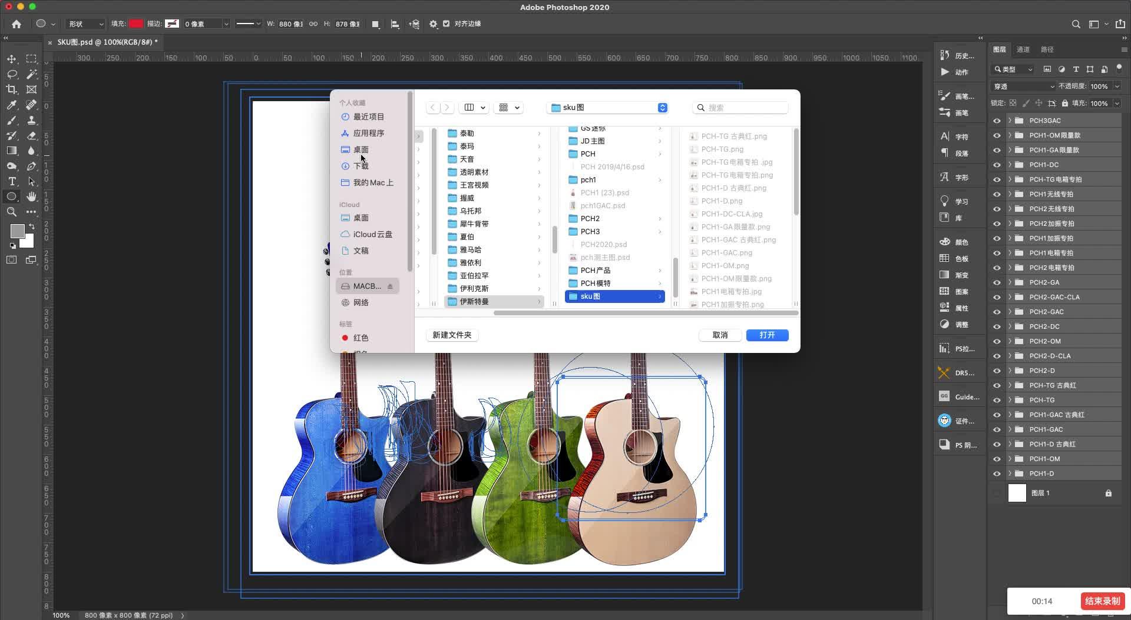Select the Rectangular Marquee tool

(32, 59)
